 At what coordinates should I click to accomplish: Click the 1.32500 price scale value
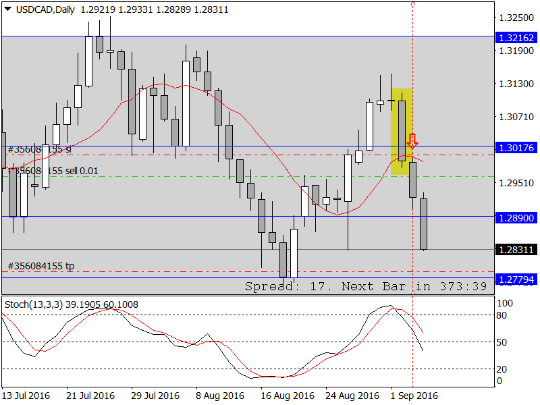516,18
